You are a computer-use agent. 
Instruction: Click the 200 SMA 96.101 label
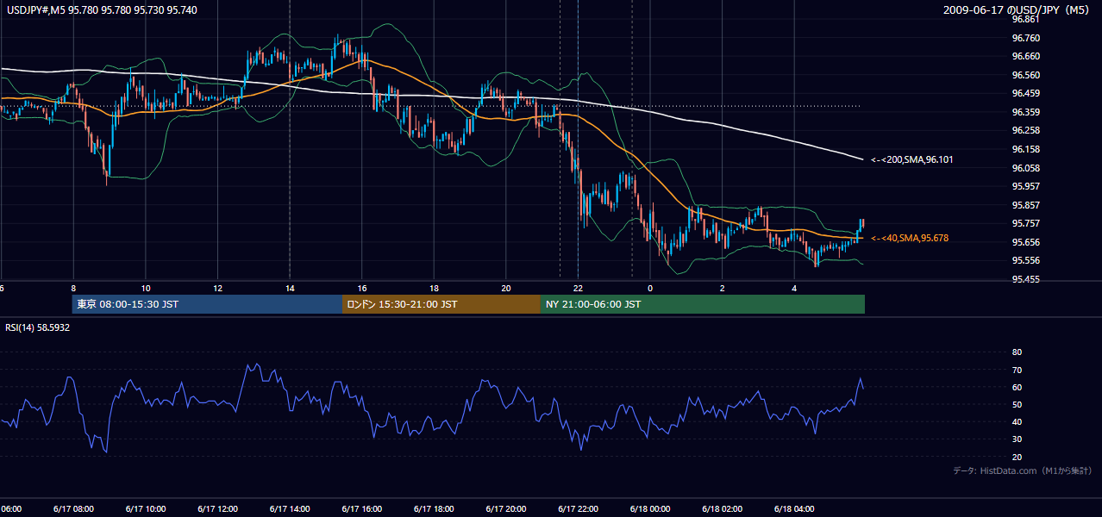911,159
